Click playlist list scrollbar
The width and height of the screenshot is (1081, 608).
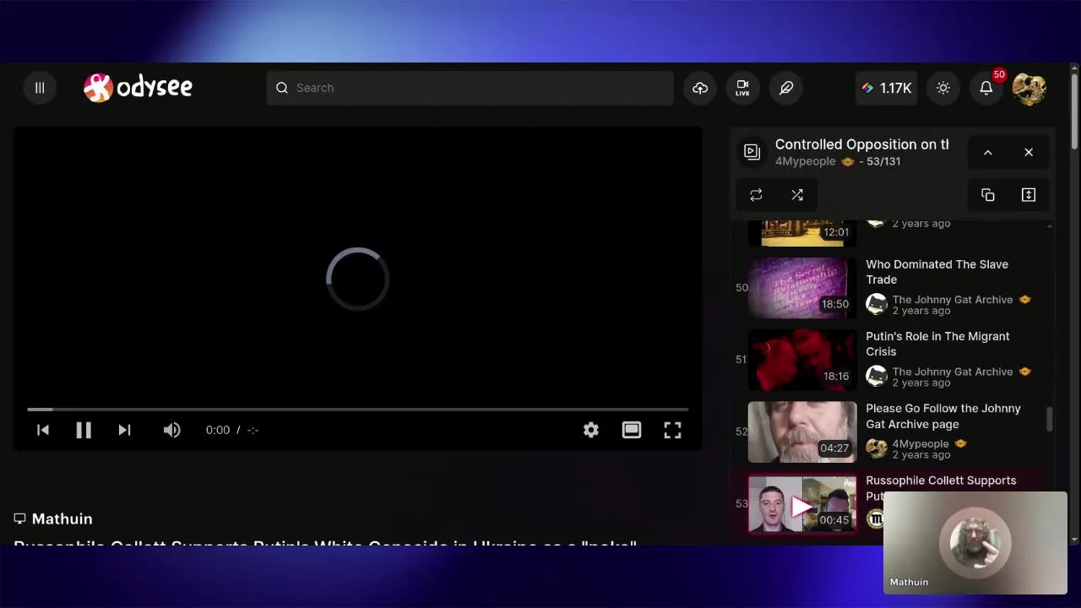pyautogui.click(x=1050, y=420)
